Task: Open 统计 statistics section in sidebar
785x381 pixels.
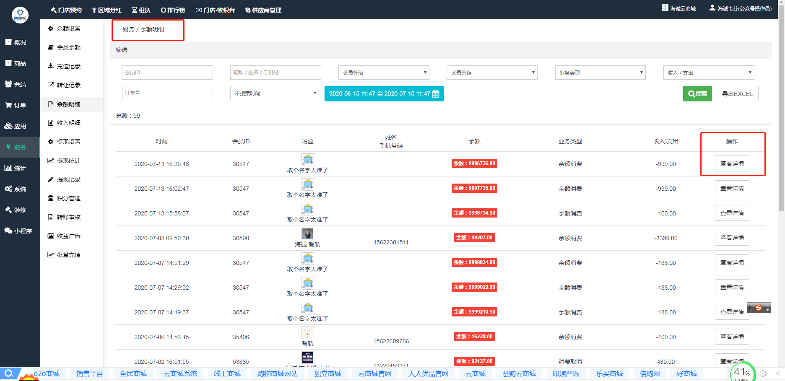Action: (16, 168)
